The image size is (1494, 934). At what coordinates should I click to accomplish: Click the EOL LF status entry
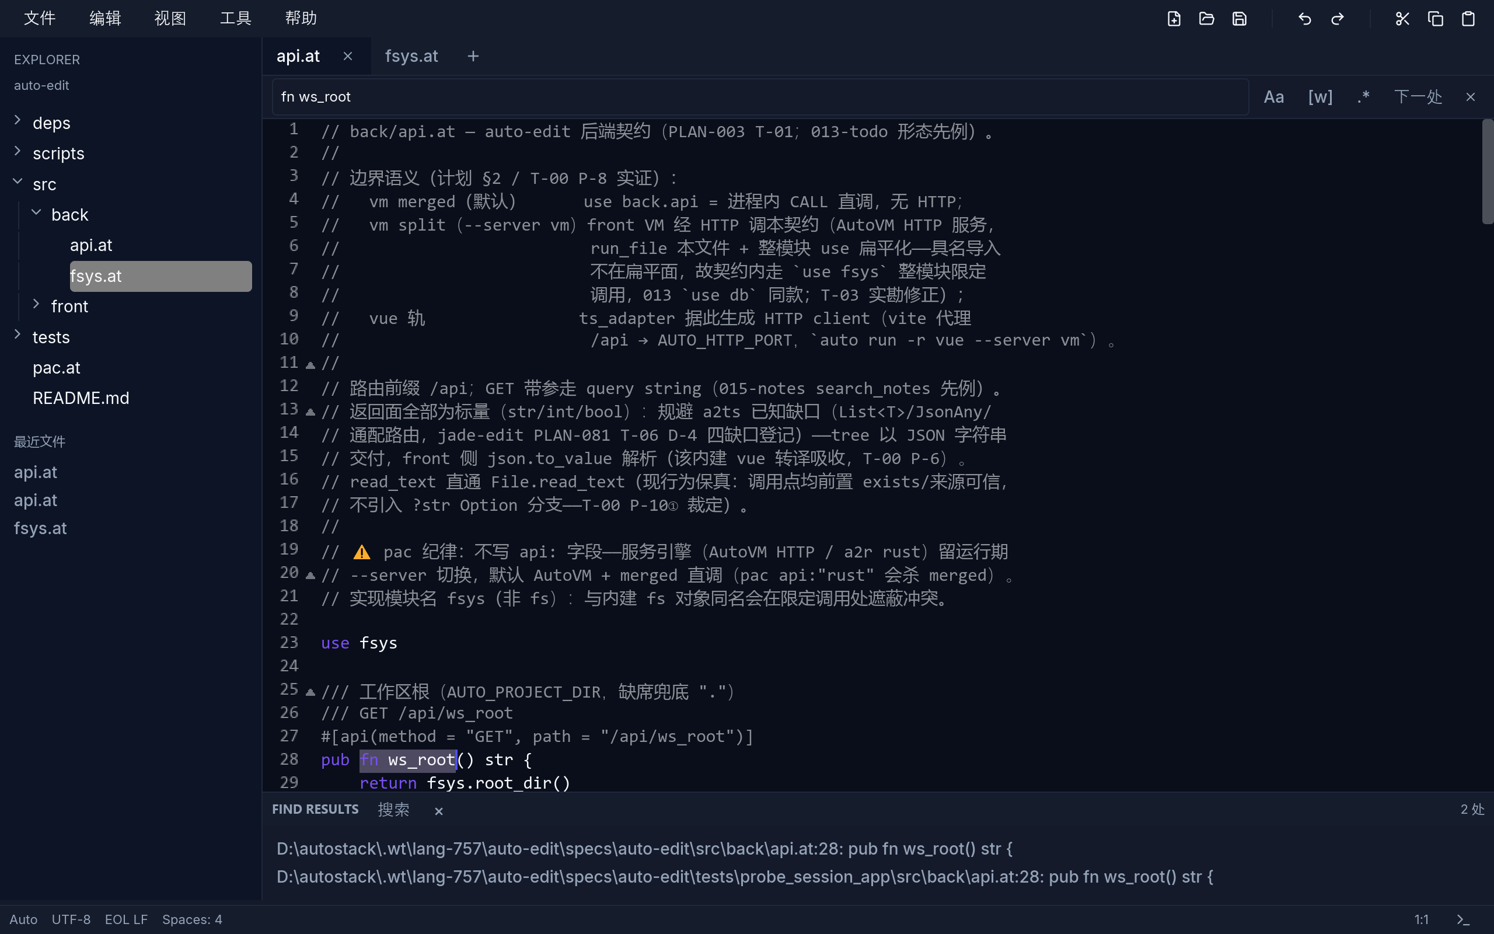126,919
